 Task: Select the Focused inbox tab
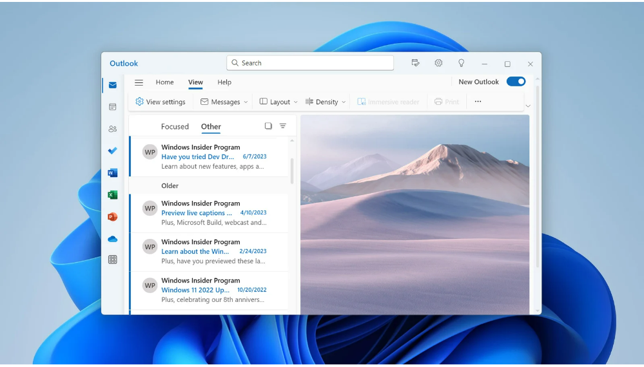(175, 127)
